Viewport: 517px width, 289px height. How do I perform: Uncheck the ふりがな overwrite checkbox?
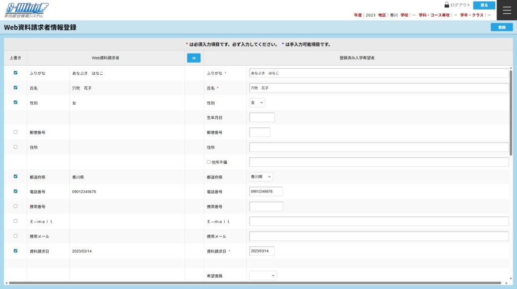click(16, 73)
